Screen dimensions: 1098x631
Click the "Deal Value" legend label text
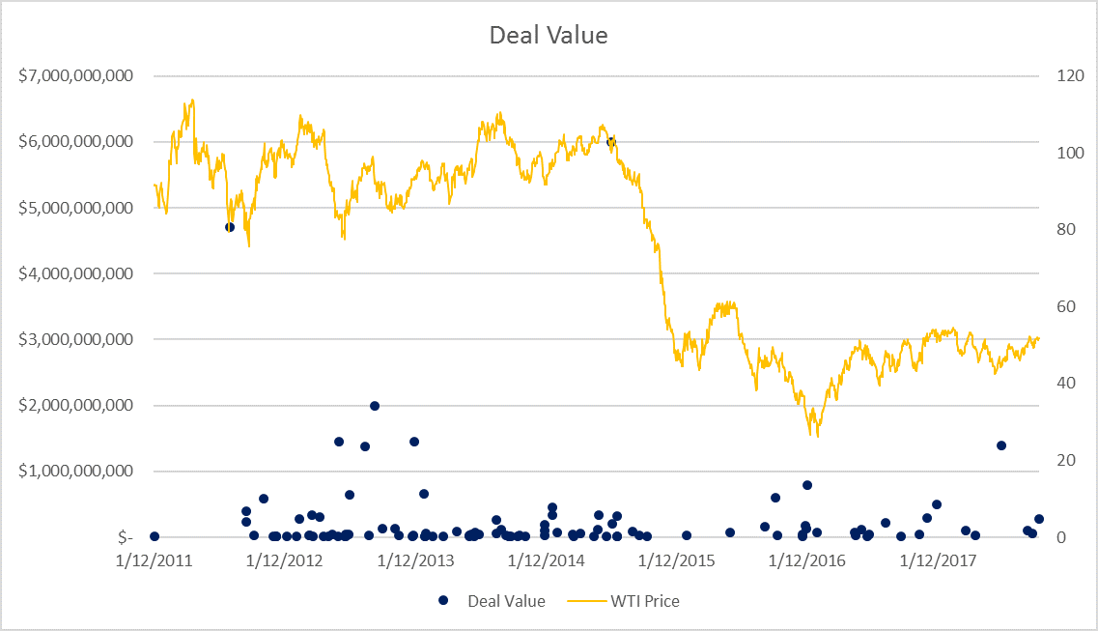click(506, 601)
